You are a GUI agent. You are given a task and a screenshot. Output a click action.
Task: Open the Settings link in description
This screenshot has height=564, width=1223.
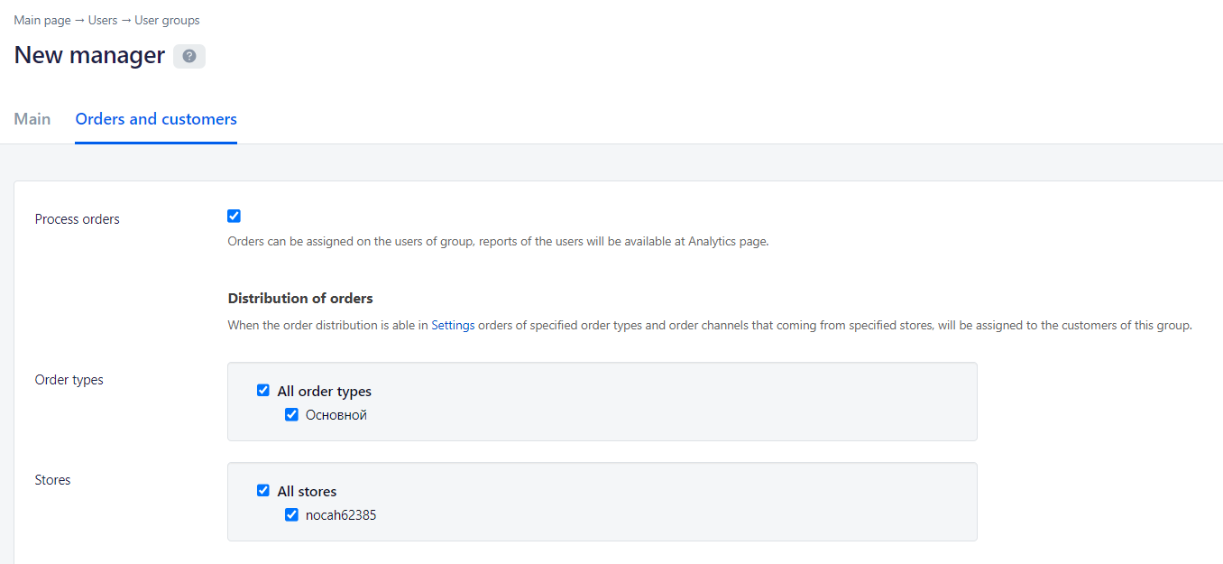click(453, 325)
